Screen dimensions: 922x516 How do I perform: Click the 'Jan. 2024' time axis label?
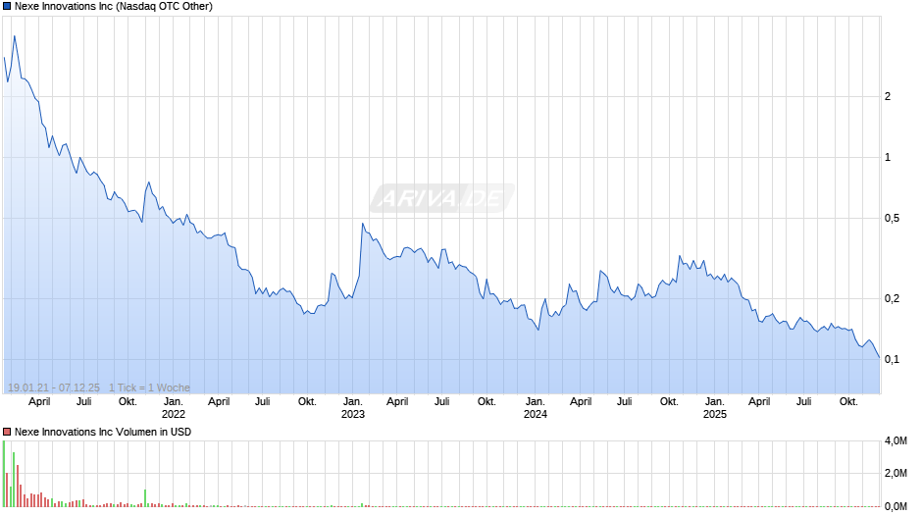(536, 408)
